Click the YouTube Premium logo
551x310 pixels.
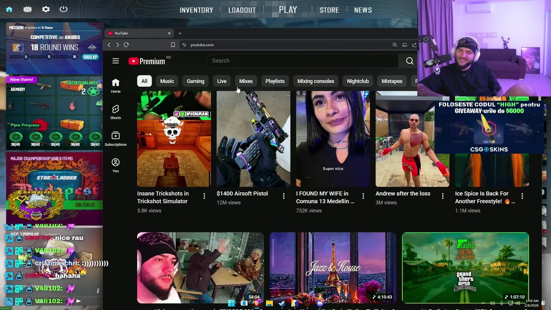[147, 61]
